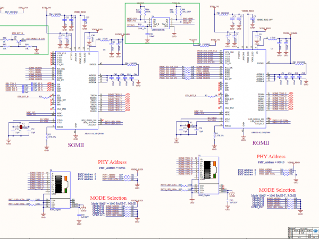Select the PHY_Address = 00001 text

pyautogui.click(x=112, y=167)
